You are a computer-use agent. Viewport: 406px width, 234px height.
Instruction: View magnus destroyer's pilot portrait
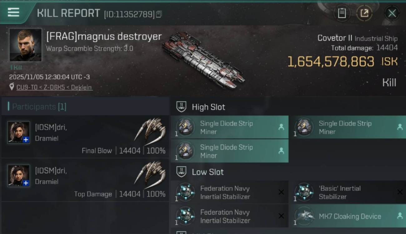pos(25,45)
